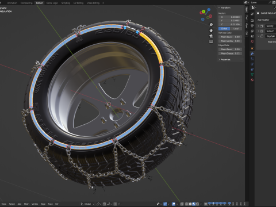Open the Scene properties tab icon
This screenshot has height=207, width=276.
pos(252,36)
